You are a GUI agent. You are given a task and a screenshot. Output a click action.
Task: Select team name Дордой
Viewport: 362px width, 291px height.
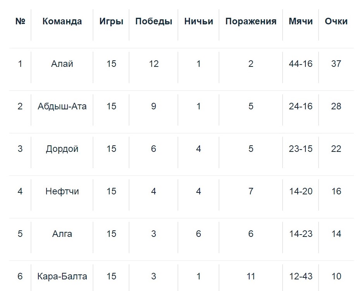(62, 149)
